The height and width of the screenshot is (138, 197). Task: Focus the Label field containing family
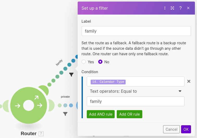136,31
